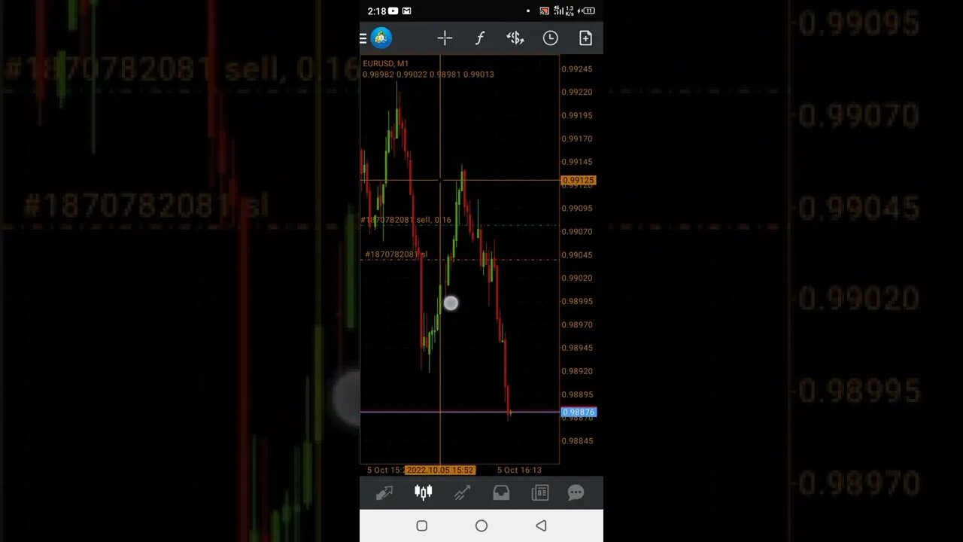Tap Android back triangle button
Screen dimensions: 963x542
point(541,526)
